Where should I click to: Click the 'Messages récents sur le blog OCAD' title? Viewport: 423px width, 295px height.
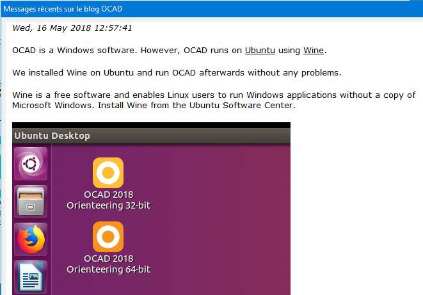63,9
